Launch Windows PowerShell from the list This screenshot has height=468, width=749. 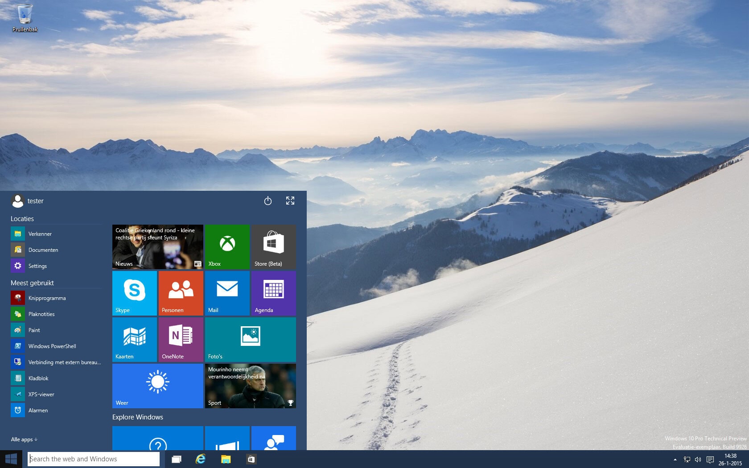click(52, 346)
